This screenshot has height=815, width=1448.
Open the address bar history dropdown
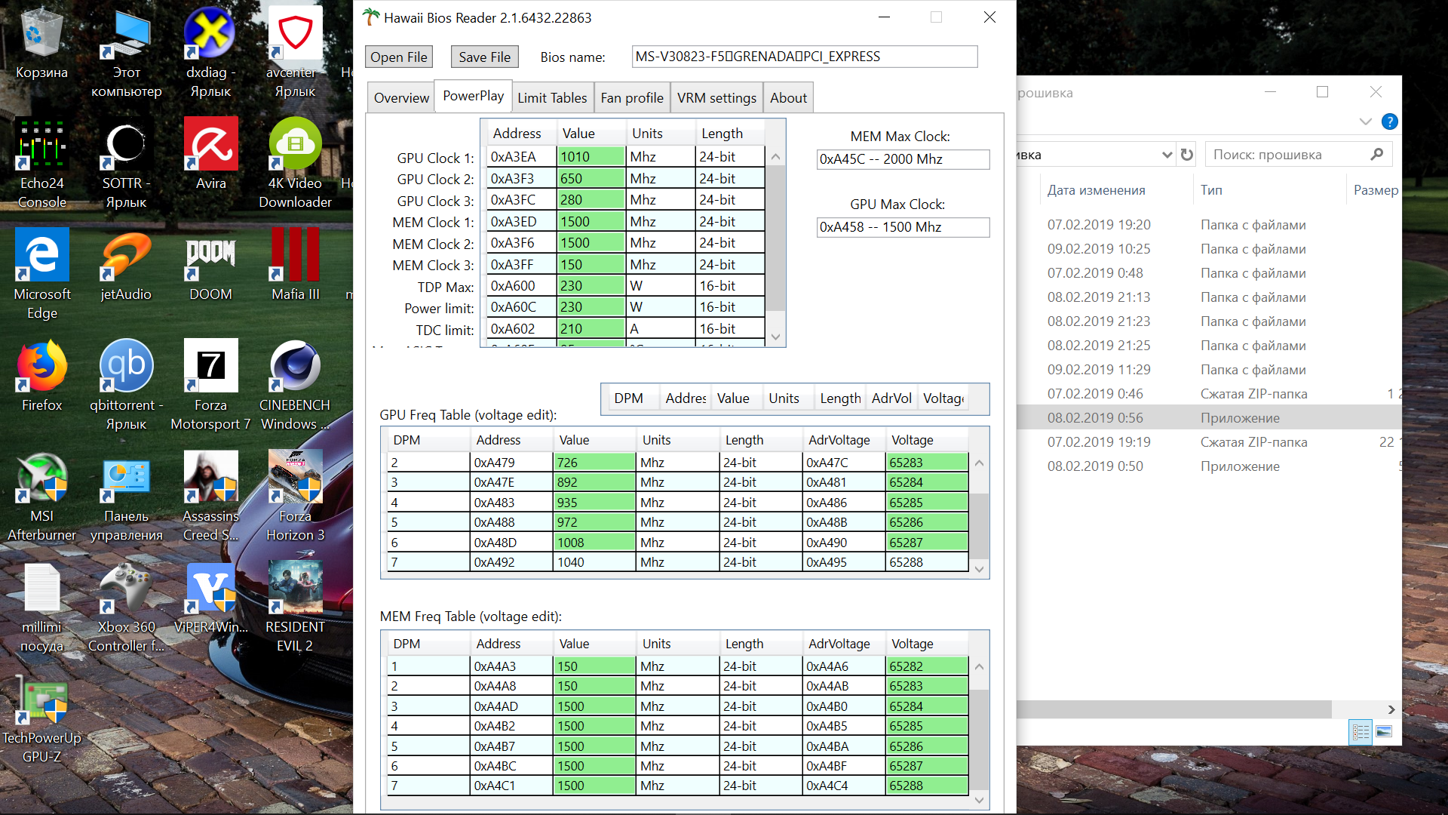click(x=1167, y=155)
